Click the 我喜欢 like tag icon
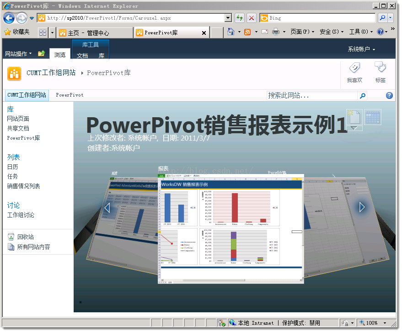The width and height of the screenshot is (402, 332). click(x=354, y=72)
